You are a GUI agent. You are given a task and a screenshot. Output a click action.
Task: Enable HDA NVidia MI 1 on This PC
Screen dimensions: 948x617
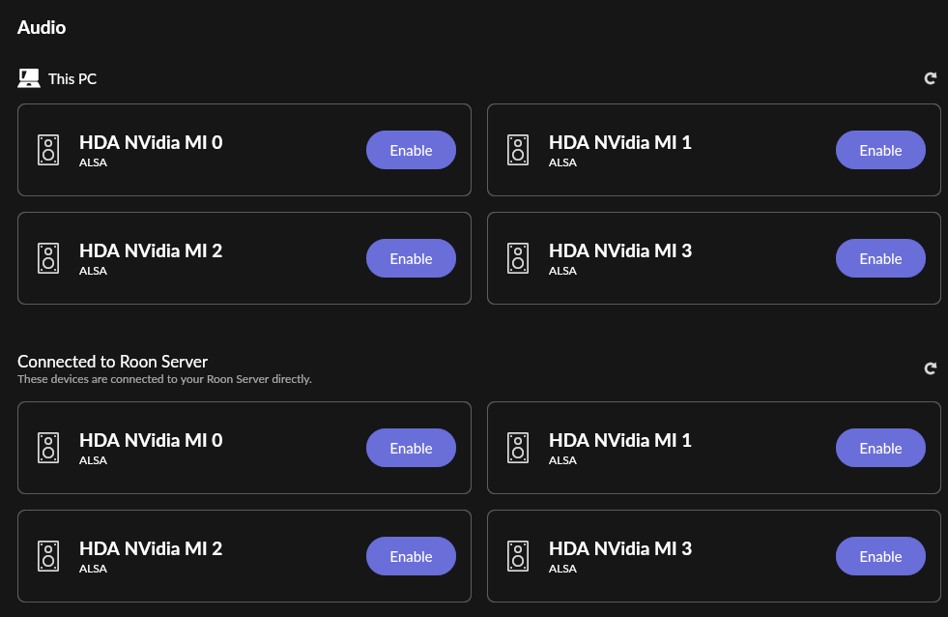click(x=881, y=150)
